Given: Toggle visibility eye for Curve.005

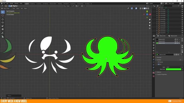Looking at the screenshot, I should tap(182, 17).
